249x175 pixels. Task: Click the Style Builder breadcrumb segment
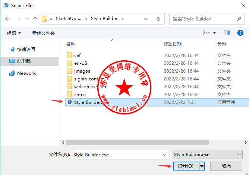[x=104, y=19]
